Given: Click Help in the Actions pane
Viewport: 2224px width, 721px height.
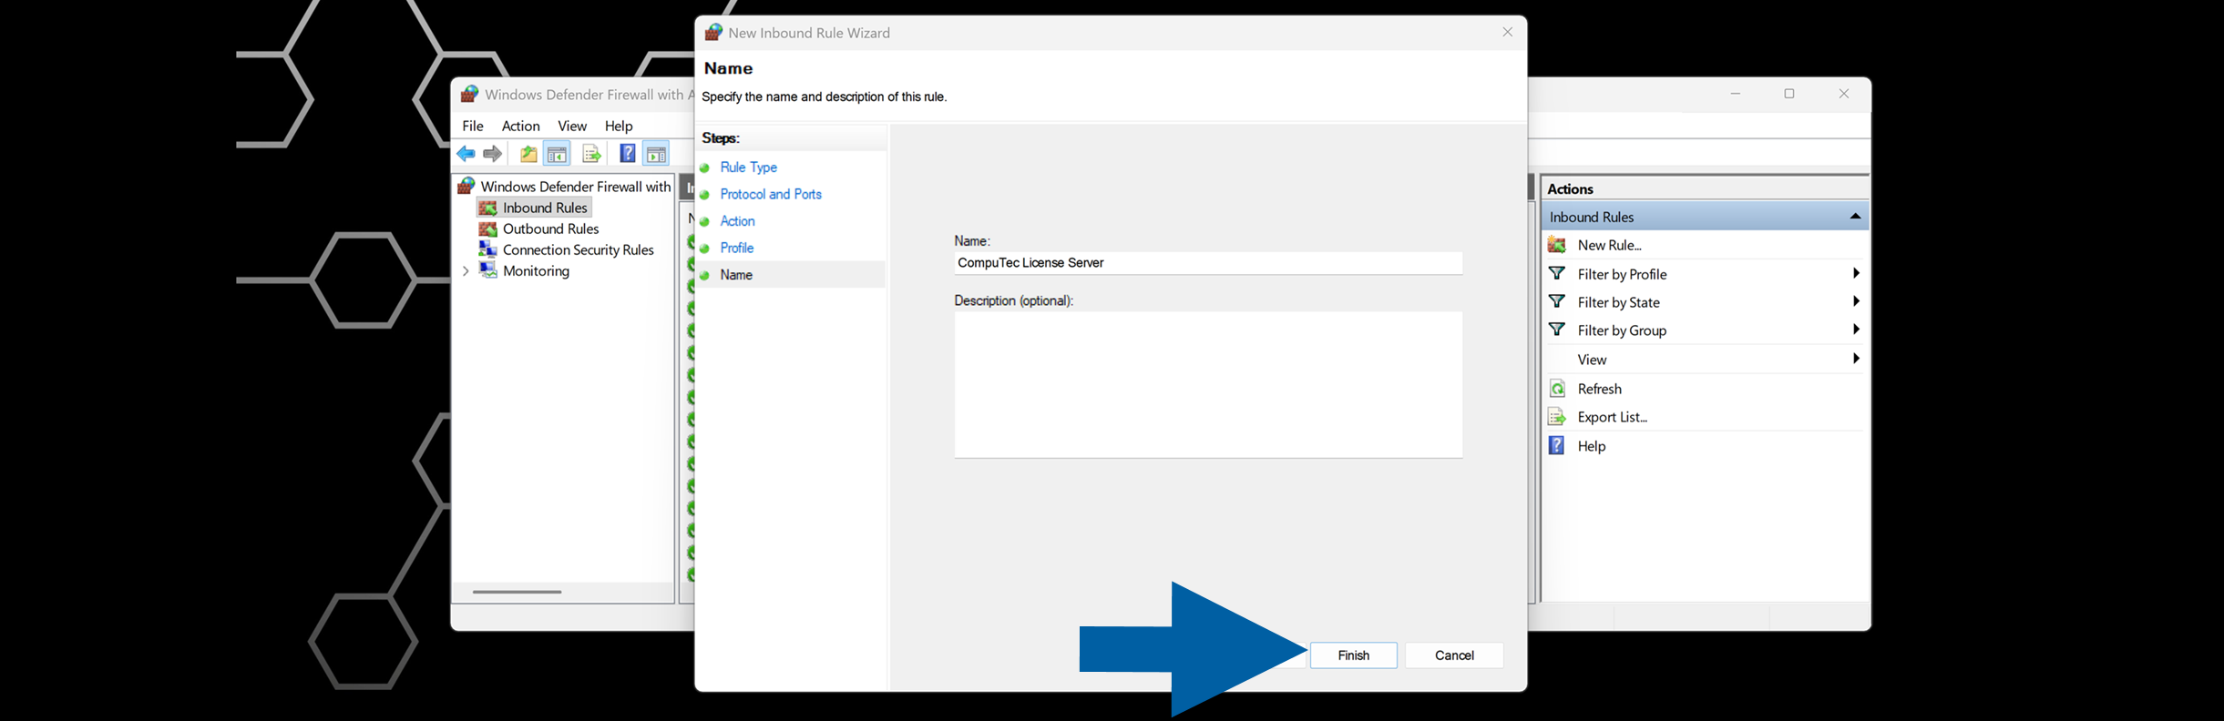Looking at the screenshot, I should (1591, 446).
